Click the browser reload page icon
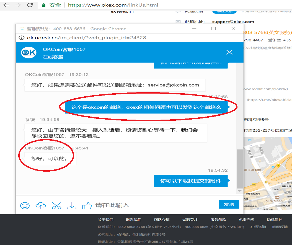 [30, 5]
